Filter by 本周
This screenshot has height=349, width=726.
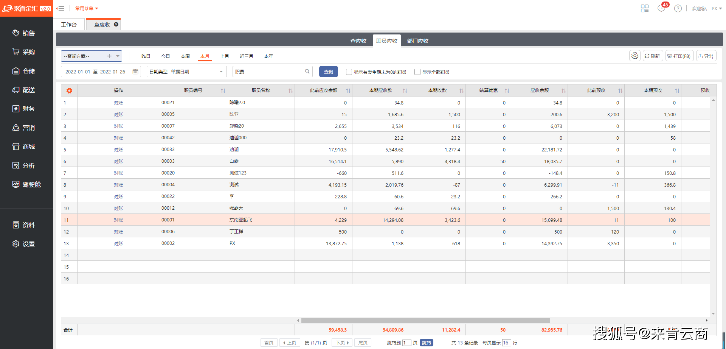point(185,56)
